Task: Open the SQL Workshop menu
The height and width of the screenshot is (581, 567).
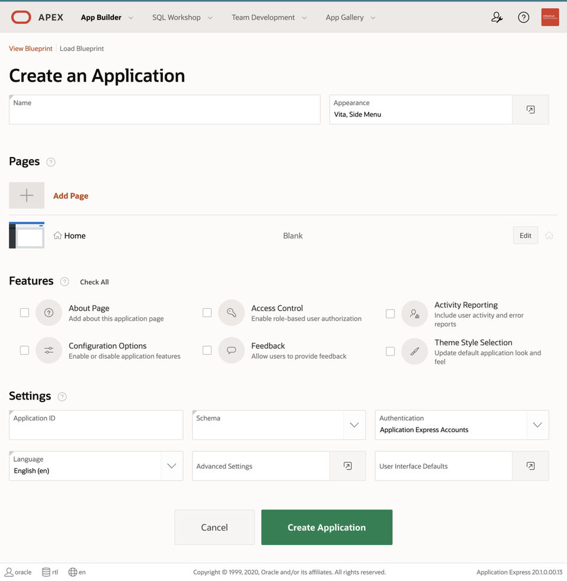Action: click(x=182, y=18)
